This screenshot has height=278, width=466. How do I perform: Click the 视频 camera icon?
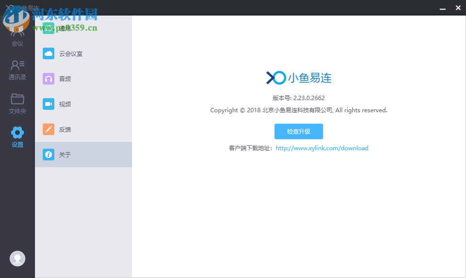click(49, 104)
